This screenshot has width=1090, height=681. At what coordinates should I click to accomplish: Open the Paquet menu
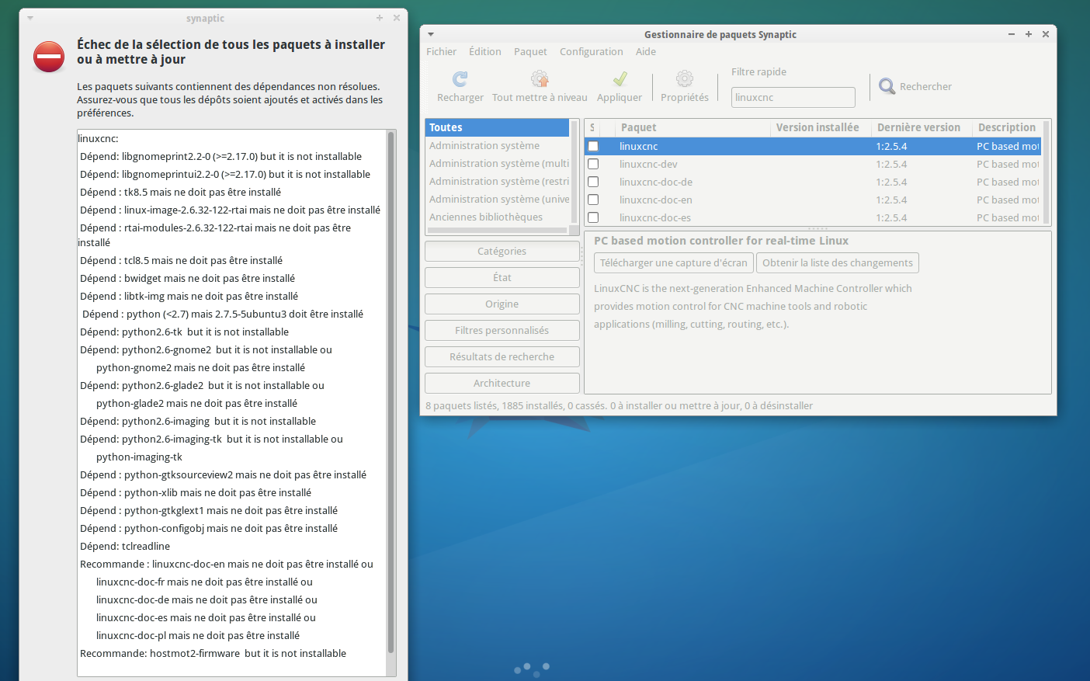tap(530, 51)
